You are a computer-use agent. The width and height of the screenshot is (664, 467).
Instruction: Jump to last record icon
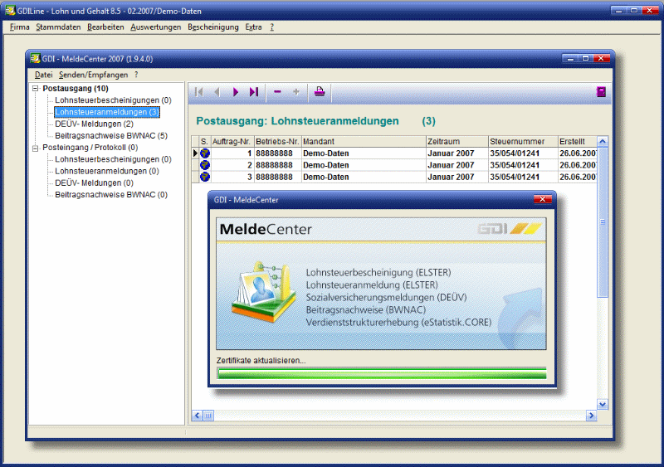(x=254, y=92)
